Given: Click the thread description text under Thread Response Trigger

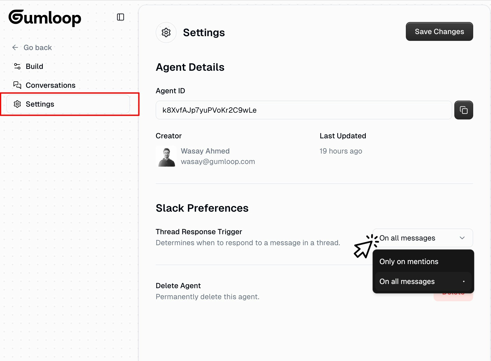Looking at the screenshot, I should [x=248, y=243].
